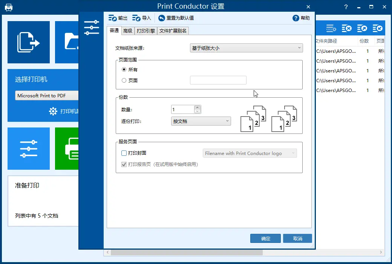Click the 确定 button
The image size is (392, 264).
point(265,238)
